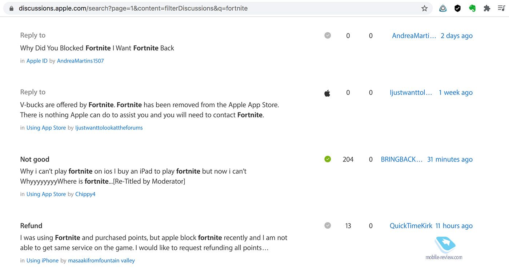Click green solved checkmark on Not good
Screen dimensions: 509x278
tap(328, 159)
